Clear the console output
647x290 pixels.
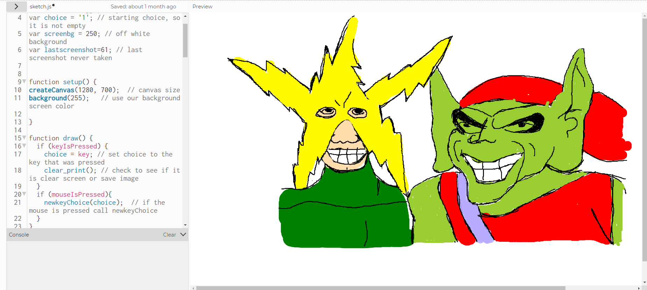pyautogui.click(x=169, y=235)
